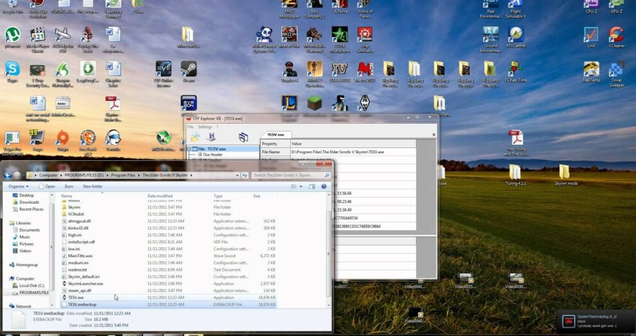Click the save icon in CFF Explorer toolbar
636x336 pixels.
click(211, 137)
